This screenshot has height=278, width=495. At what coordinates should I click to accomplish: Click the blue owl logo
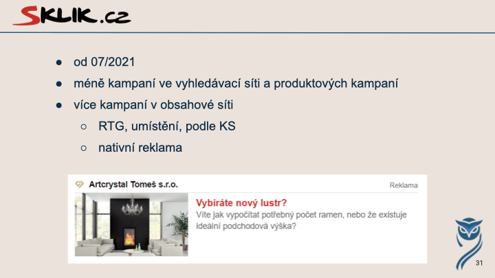[469, 243]
